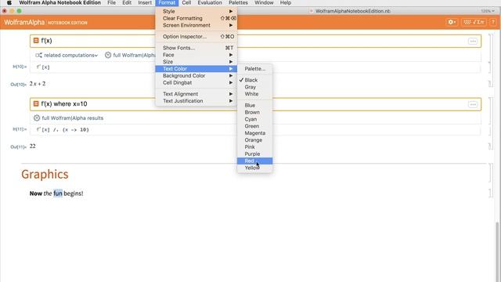The width and height of the screenshot is (501, 282).
Task: Open the Insert menu
Action: pyautogui.click(x=145, y=2)
